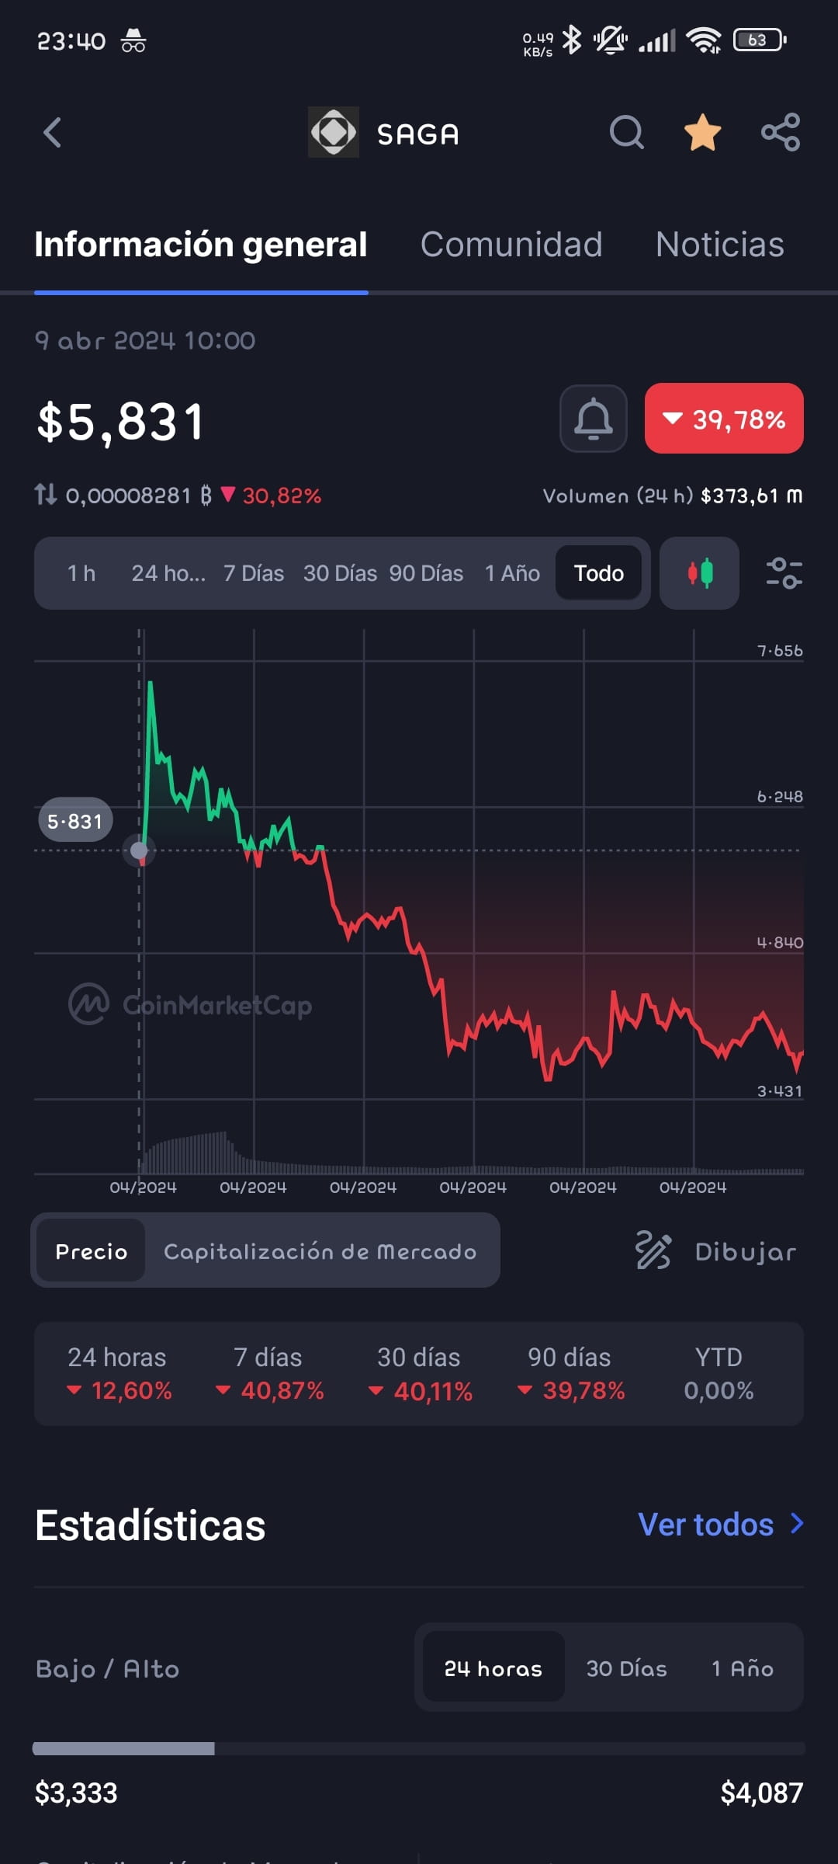The height and width of the screenshot is (1864, 838).
Task: Open the search for cryptocurrencies
Action: tap(626, 132)
